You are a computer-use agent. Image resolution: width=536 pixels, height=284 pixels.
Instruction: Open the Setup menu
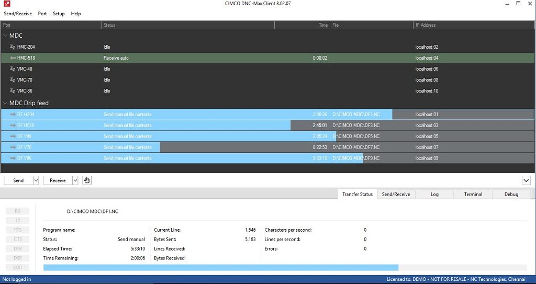59,14
